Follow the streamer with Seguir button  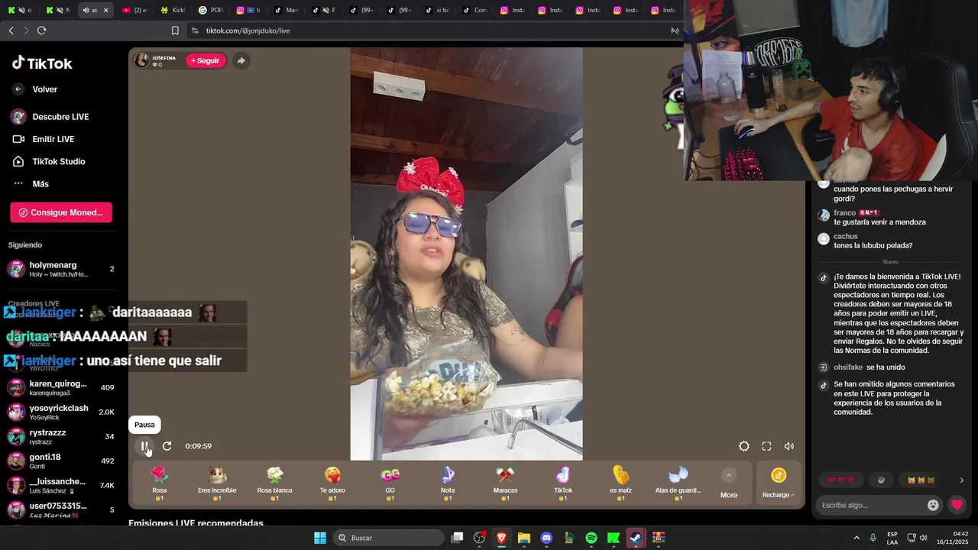point(206,60)
